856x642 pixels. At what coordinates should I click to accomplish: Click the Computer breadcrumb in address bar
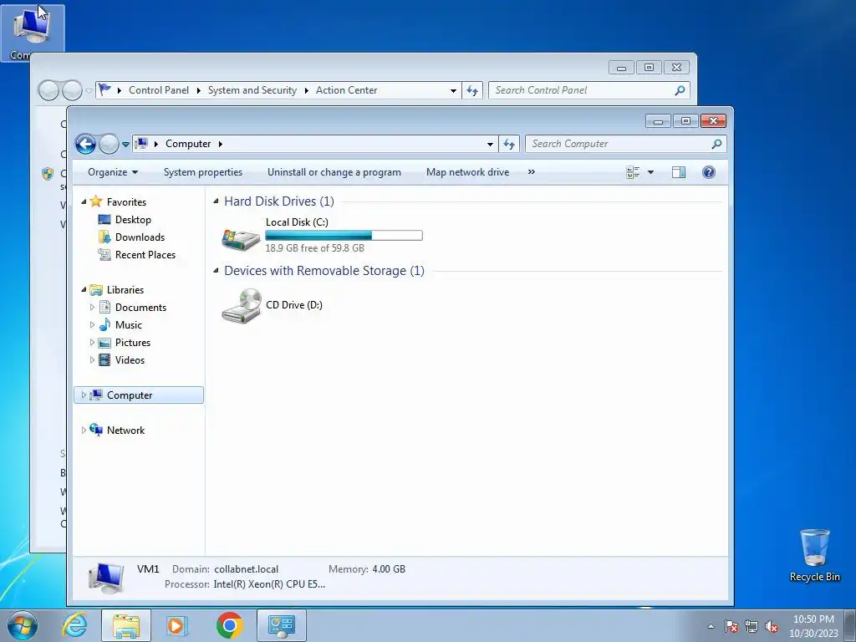point(188,144)
